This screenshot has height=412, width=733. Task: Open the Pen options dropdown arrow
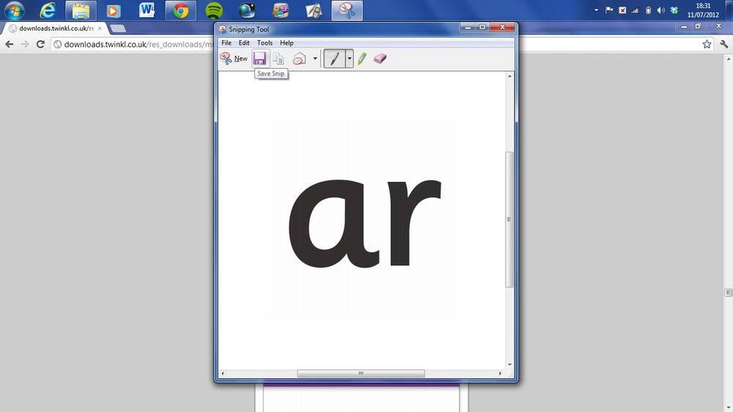point(350,59)
